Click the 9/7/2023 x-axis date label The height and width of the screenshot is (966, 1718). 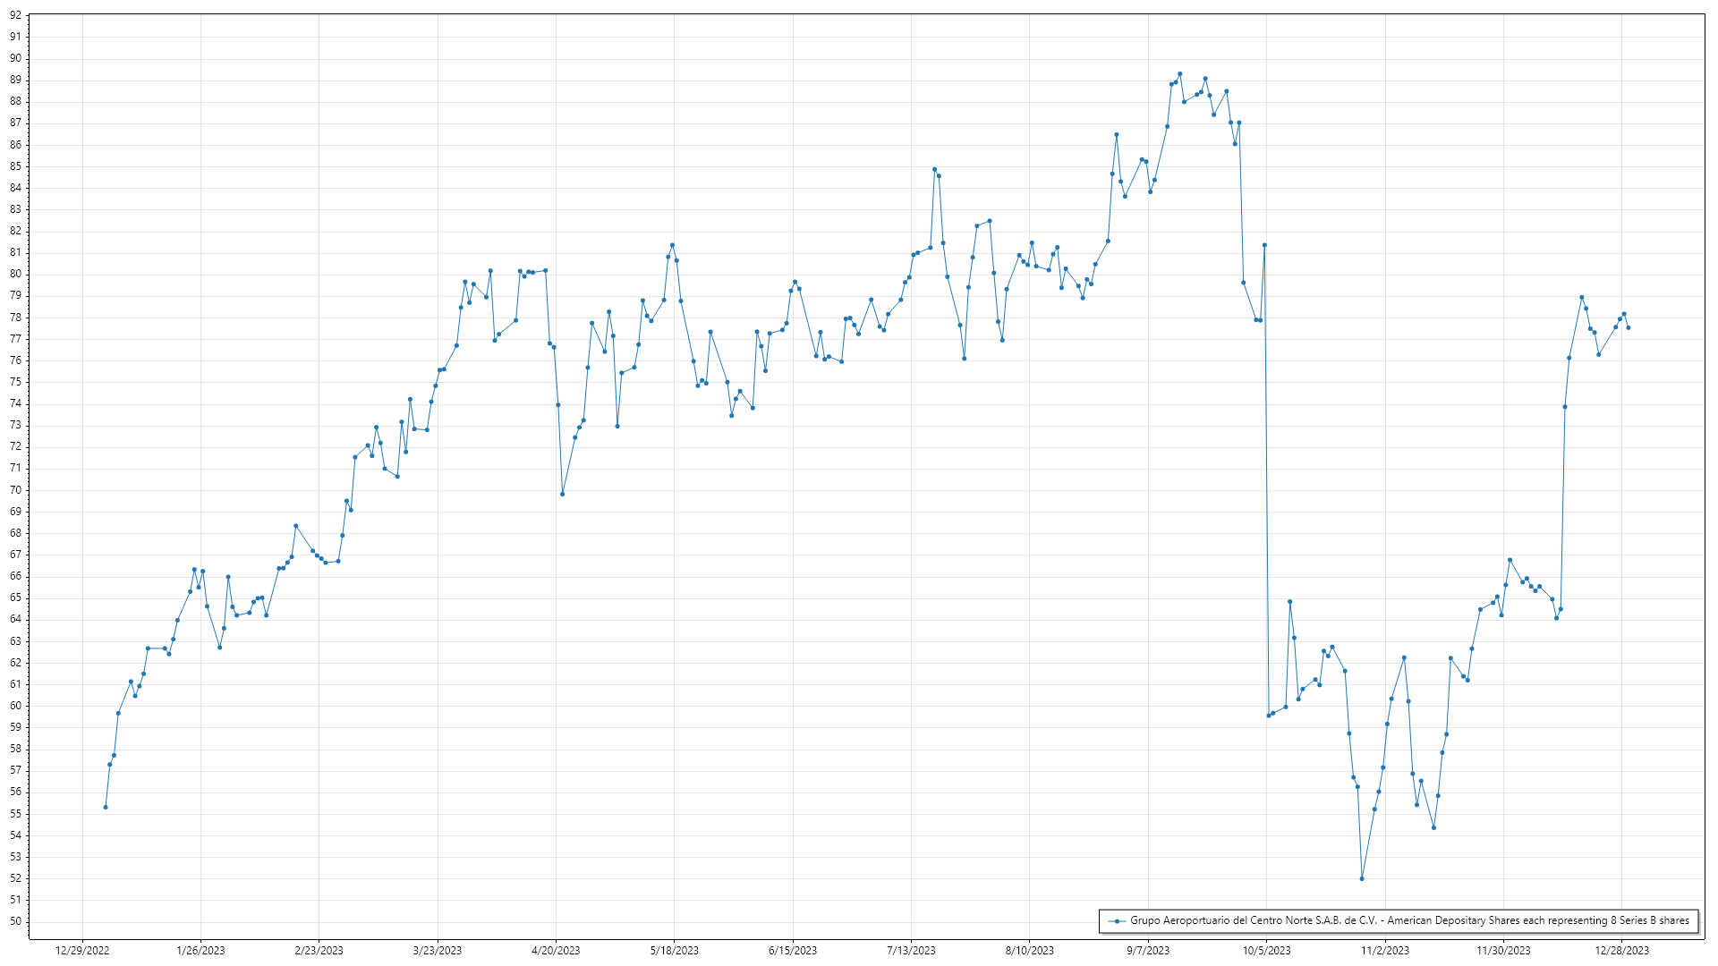(1148, 950)
